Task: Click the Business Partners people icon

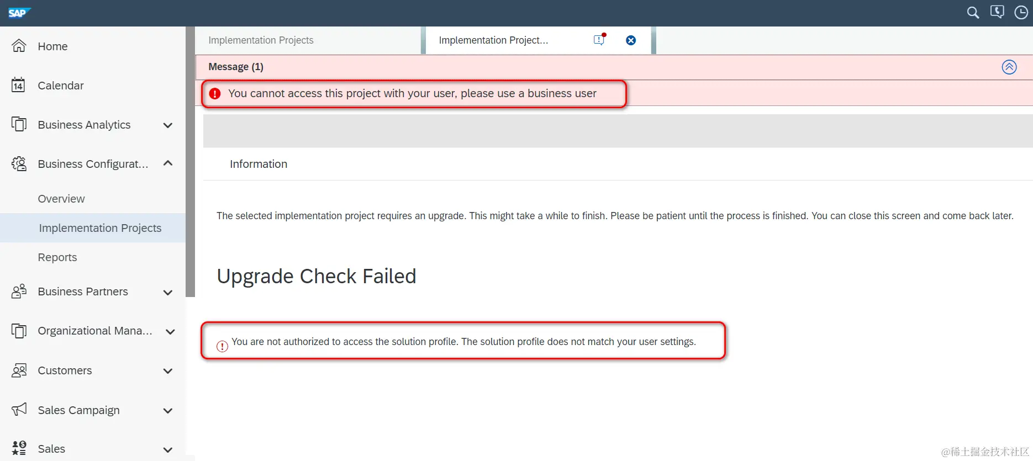Action: (x=19, y=291)
